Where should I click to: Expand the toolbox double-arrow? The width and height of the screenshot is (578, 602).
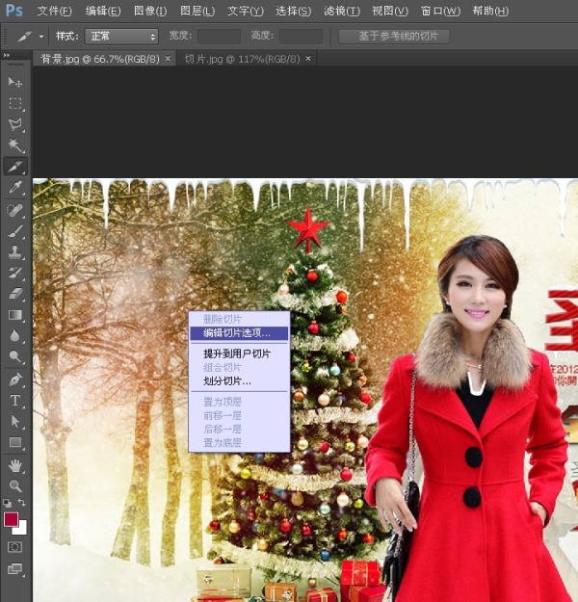point(7,55)
